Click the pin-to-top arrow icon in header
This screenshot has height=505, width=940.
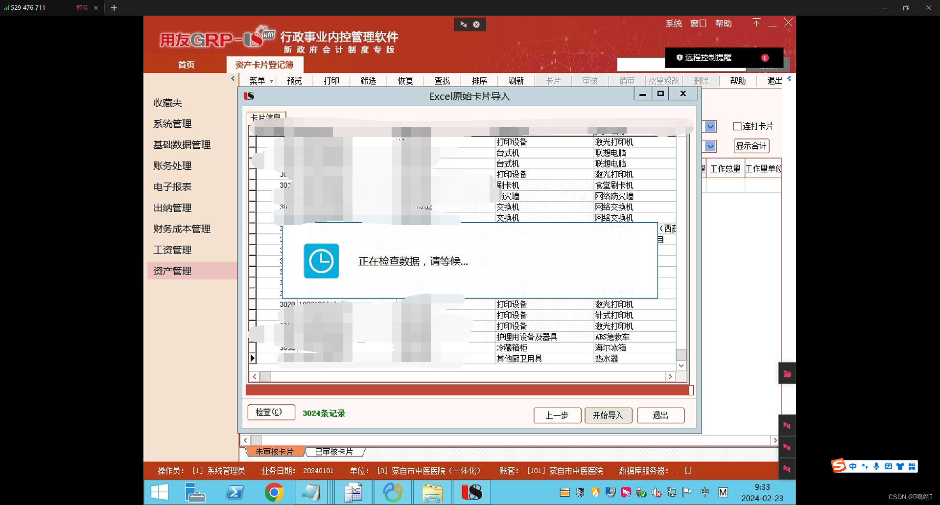click(756, 23)
